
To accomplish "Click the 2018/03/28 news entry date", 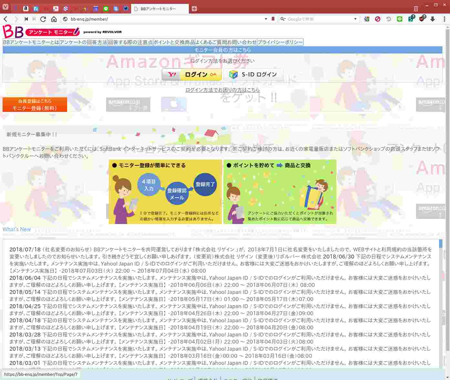I will [25, 335].
